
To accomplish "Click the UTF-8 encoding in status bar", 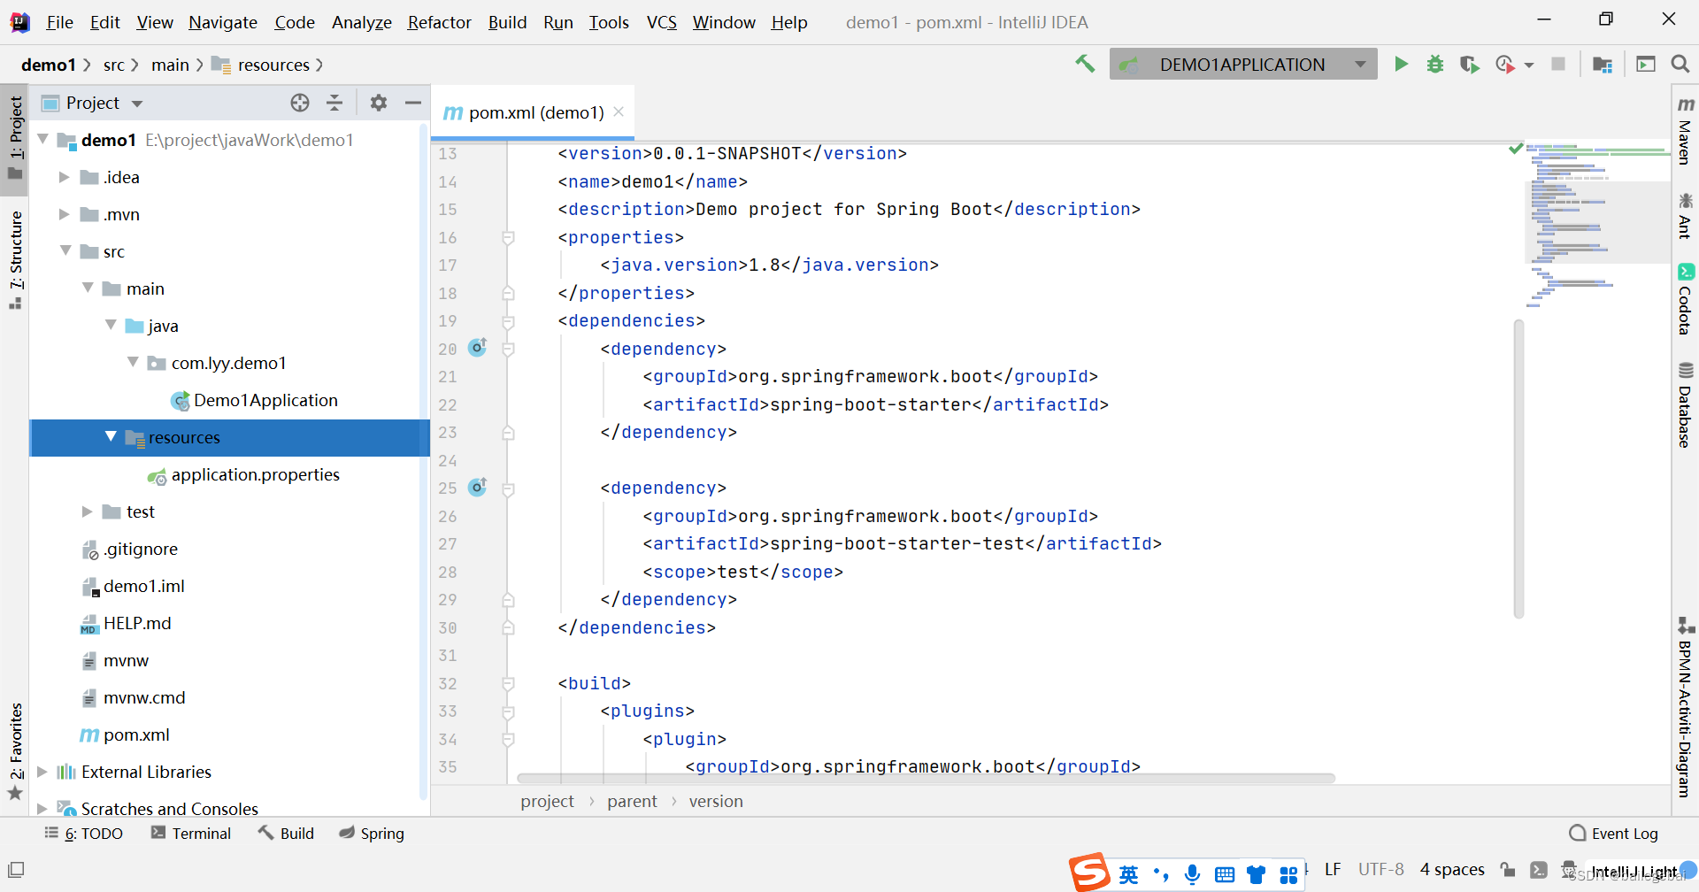I will pos(1381,869).
